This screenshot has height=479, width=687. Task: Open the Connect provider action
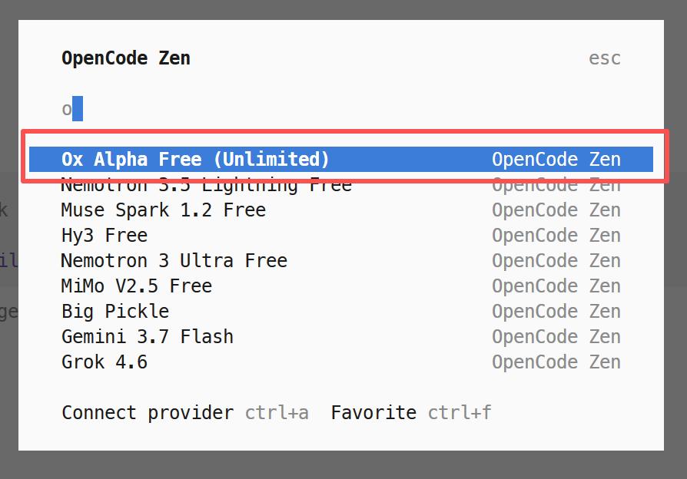pyautogui.click(x=148, y=413)
